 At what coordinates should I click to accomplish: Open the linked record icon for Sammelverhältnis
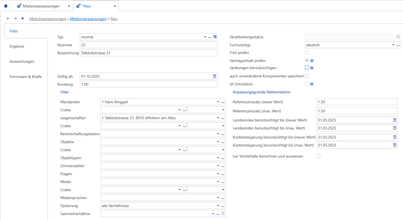tap(223, 214)
